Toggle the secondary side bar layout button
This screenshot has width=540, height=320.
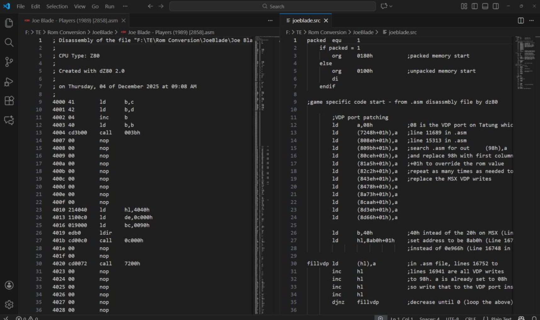496,6
